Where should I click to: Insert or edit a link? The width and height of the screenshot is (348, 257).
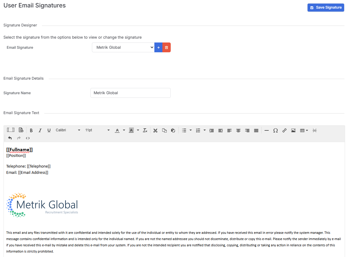[x=284, y=130]
